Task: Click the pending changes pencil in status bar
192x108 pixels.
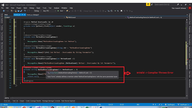Action: pyautogui.click(x=159, y=105)
